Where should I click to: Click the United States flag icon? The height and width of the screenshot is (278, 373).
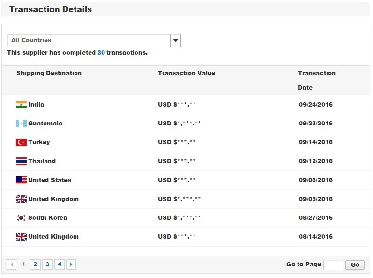pos(21,180)
